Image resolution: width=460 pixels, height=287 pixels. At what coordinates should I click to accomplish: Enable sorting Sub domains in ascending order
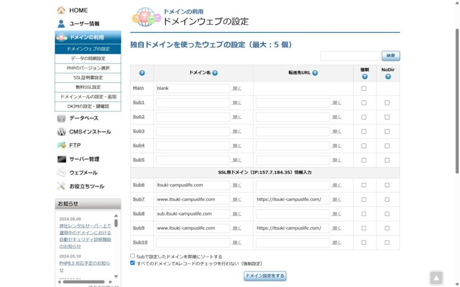[133, 256]
